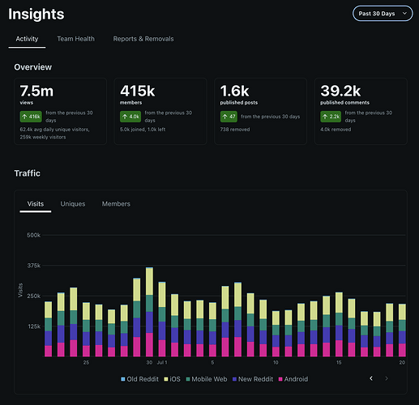Show the Members traffic chart
This screenshot has width=419, height=405.
[116, 204]
